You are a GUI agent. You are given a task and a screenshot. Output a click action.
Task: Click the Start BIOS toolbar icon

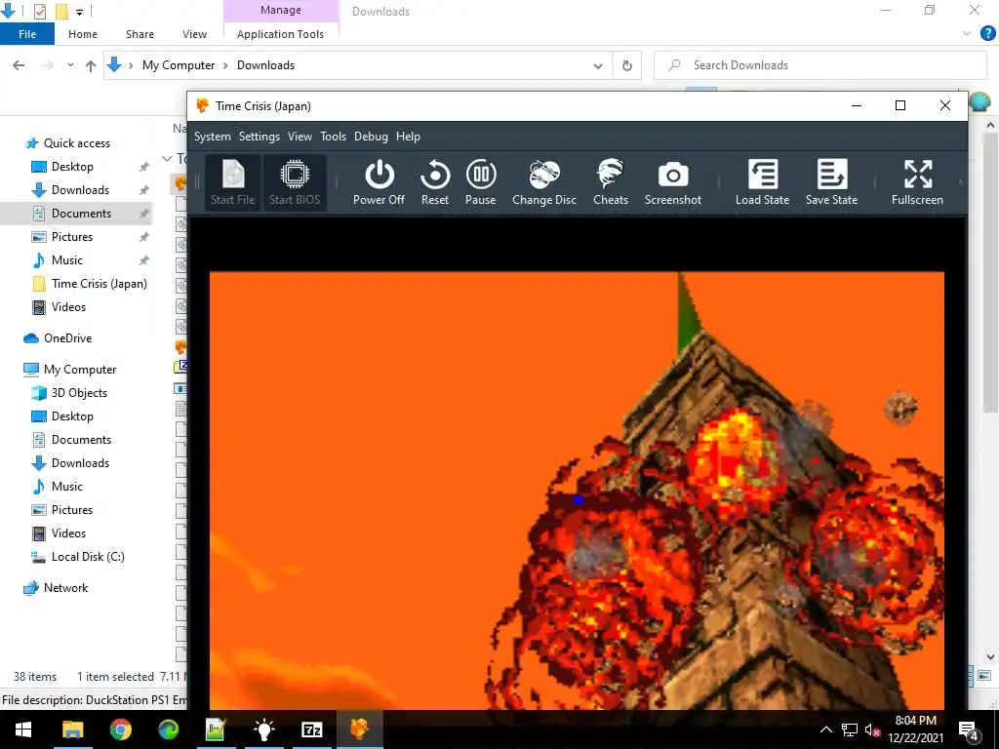[x=295, y=182]
